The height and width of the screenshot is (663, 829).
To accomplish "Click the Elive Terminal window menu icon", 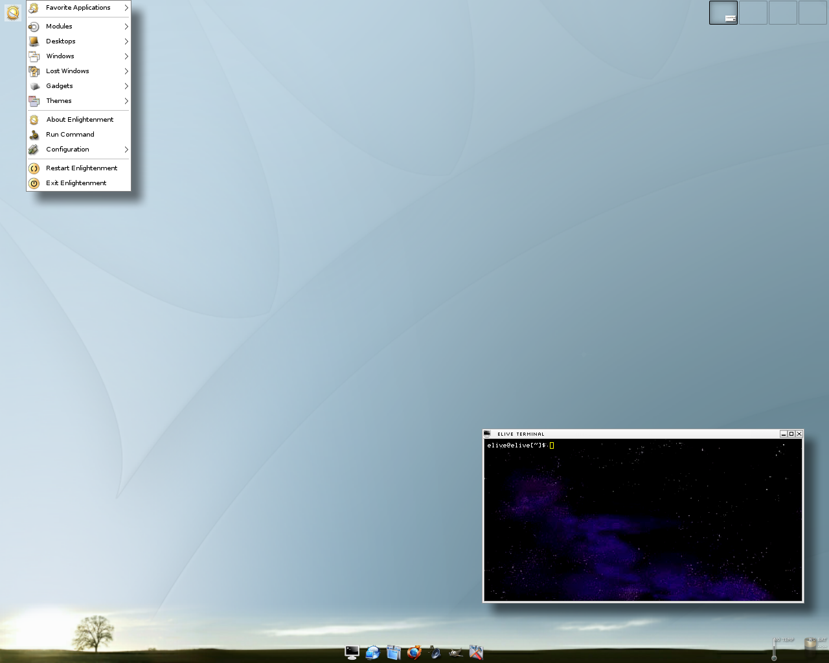I will (x=487, y=434).
